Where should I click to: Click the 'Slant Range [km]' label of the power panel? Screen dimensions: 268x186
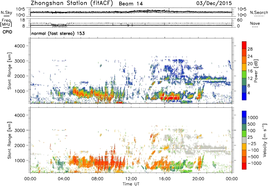(x=9, y=71)
